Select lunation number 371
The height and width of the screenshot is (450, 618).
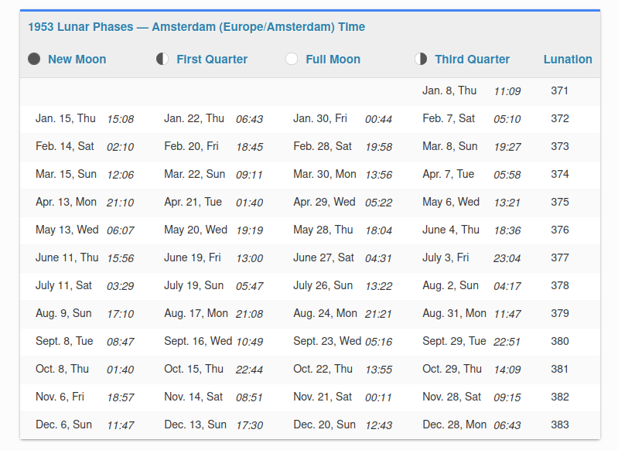[x=560, y=90]
